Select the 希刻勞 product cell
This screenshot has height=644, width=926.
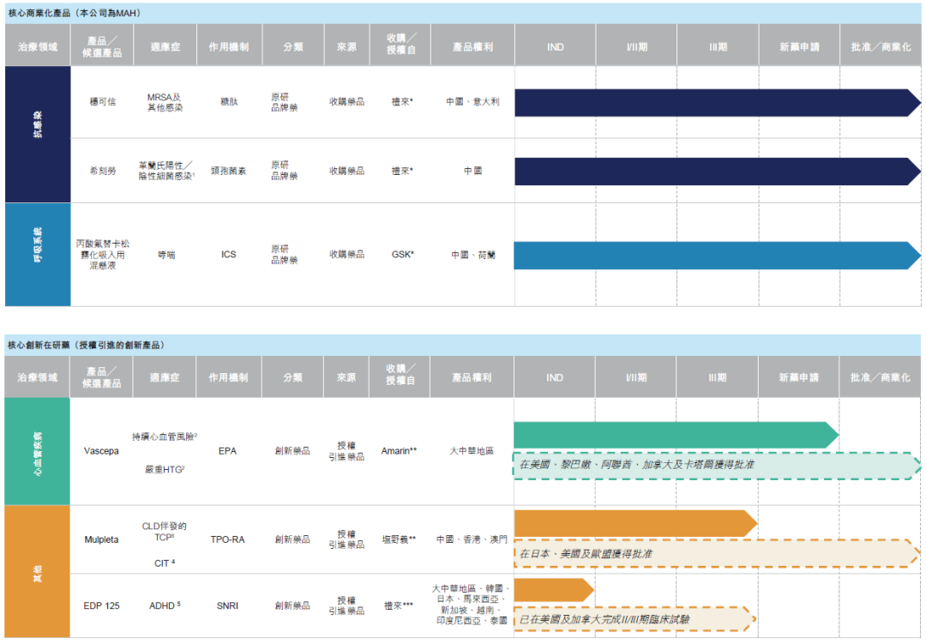(102, 171)
